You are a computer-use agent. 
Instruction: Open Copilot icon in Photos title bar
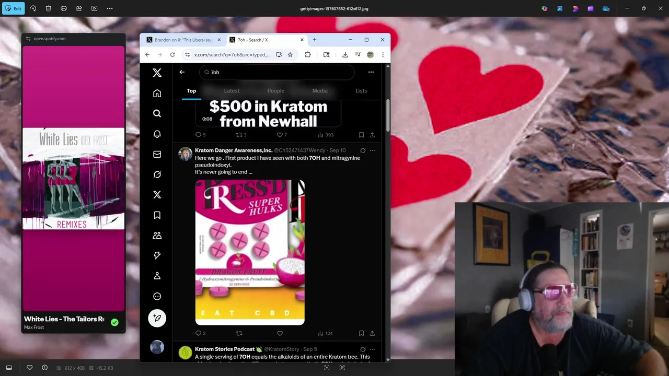click(545, 8)
